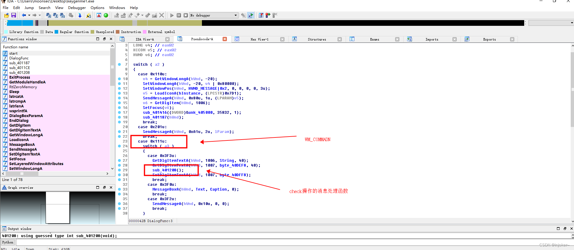The width and height of the screenshot is (574, 250).
Task: Click the yellow lamp search toolbar icon
Action: (89, 15)
